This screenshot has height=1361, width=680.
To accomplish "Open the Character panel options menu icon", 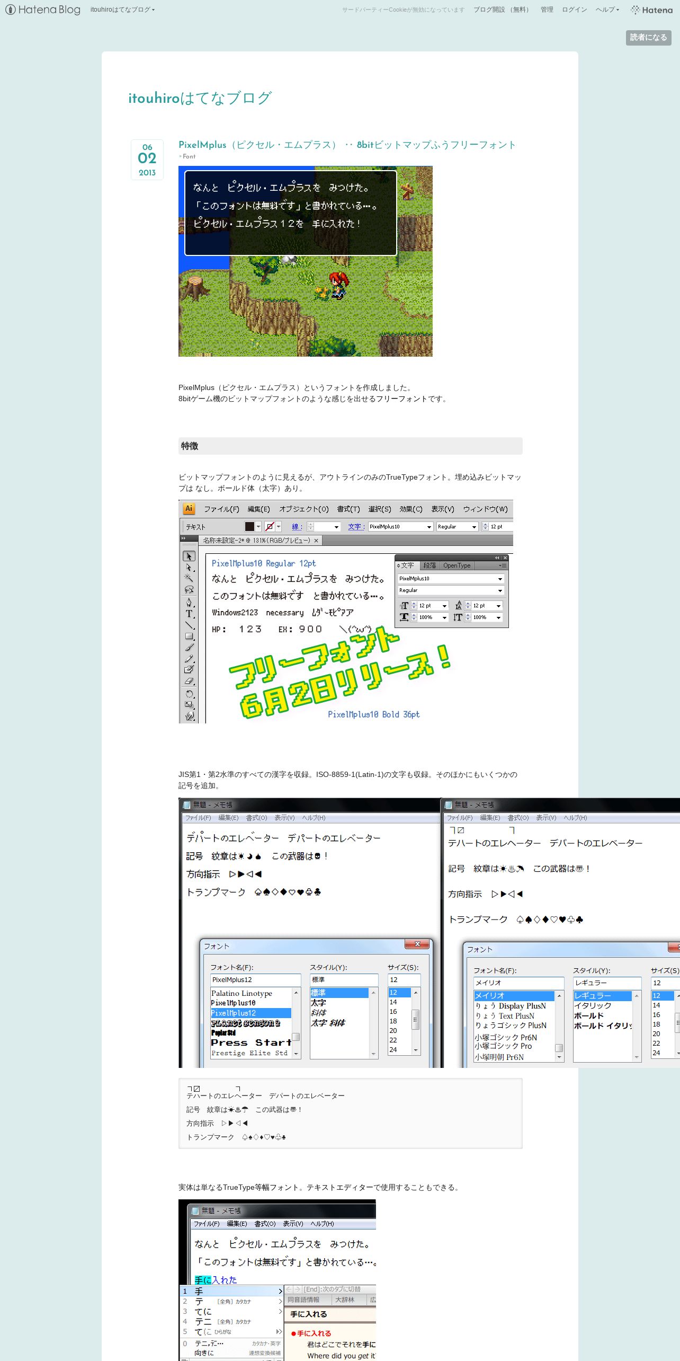I will click(503, 565).
